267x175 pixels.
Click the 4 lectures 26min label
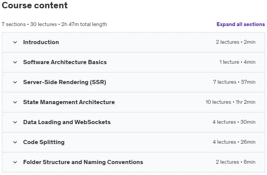click(234, 142)
